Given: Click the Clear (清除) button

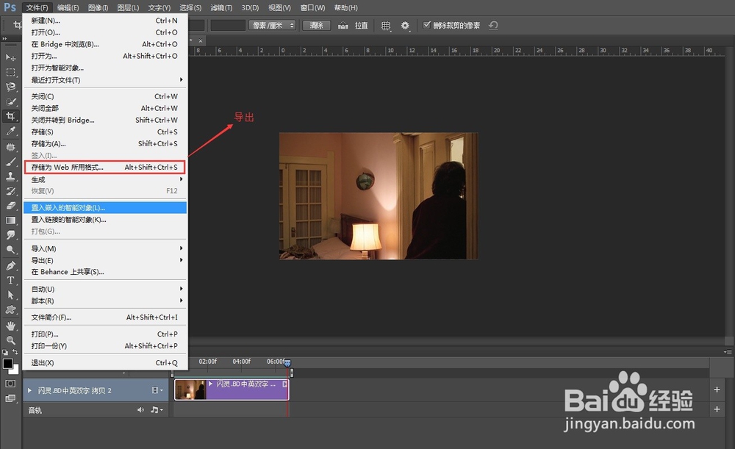Looking at the screenshot, I should click(316, 25).
